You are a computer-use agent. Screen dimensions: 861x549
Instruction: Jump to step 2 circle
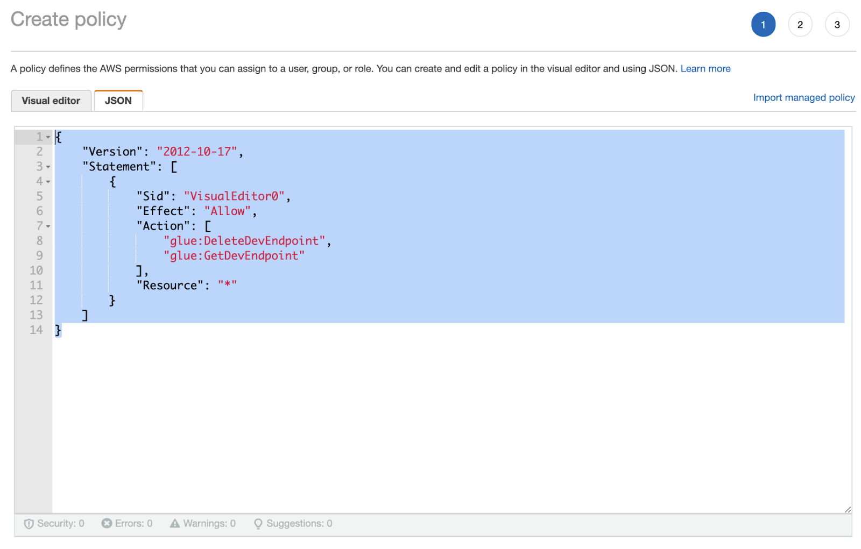pyautogui.click(x=800, y=25)
